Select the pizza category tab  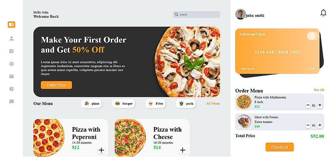pyautogui.click(x=91, y=103)
